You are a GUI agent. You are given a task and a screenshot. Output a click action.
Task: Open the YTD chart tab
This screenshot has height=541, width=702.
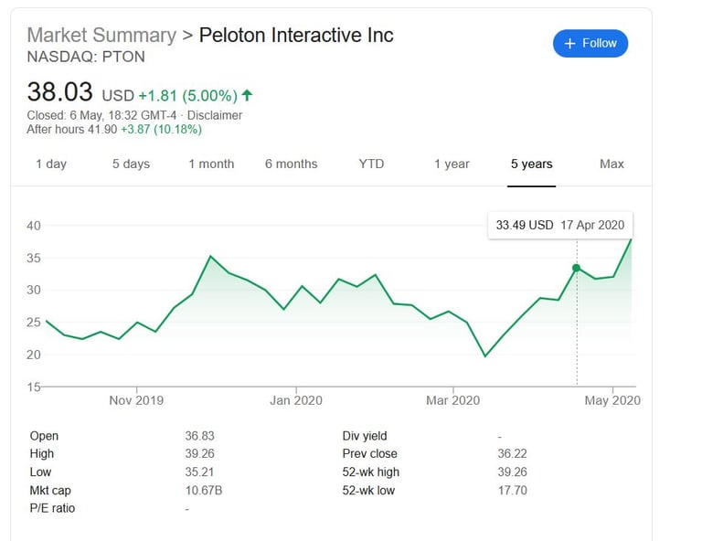pos(371,164)
